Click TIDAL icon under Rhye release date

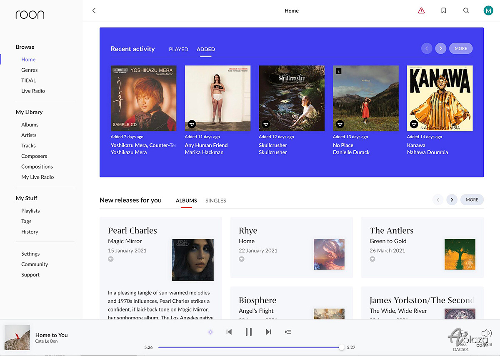coord(242,259)
